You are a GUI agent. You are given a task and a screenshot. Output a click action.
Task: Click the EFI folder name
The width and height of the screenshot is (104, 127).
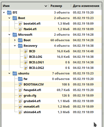coord(15,12)
